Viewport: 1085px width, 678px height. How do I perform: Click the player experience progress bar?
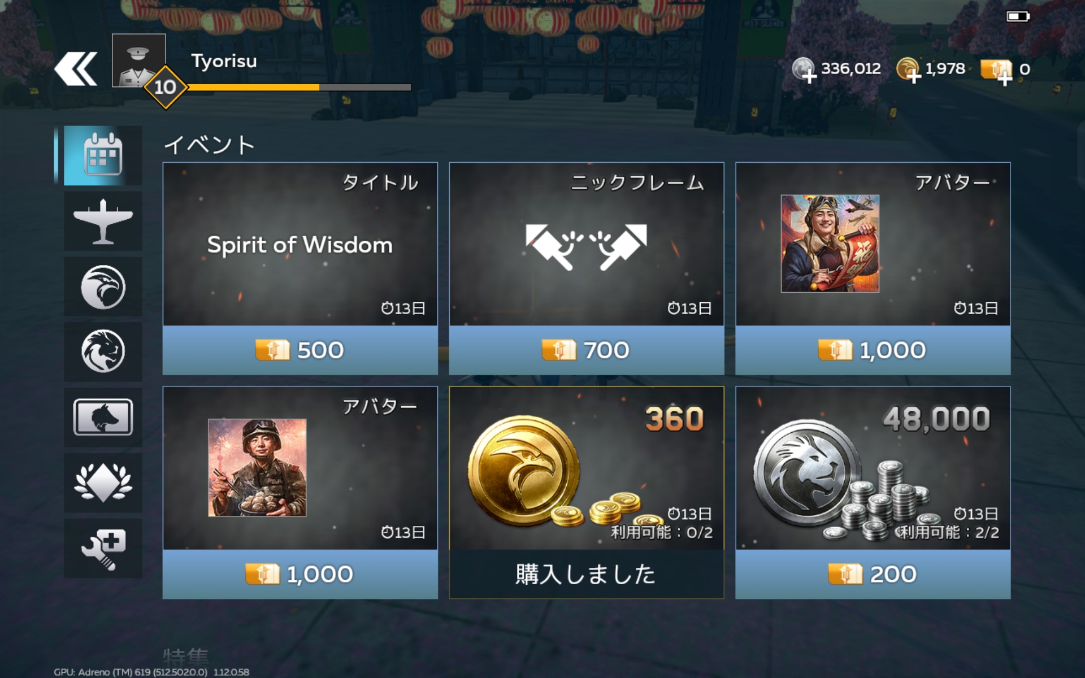point(299,87)
